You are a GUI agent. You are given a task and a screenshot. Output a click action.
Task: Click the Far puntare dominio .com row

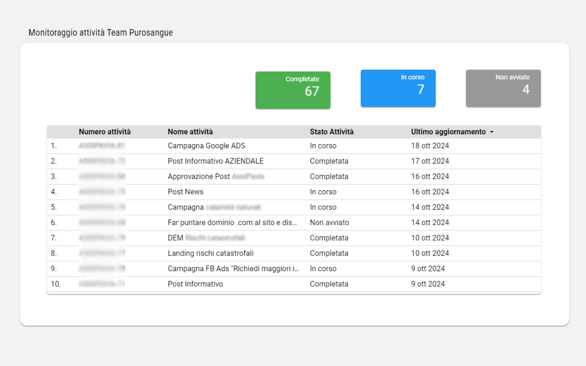click(x=294, y=223)
